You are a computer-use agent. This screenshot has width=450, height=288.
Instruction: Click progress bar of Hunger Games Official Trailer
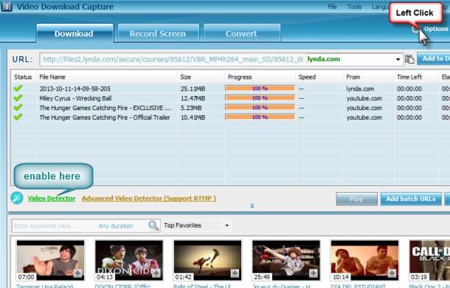coord(260,117)
